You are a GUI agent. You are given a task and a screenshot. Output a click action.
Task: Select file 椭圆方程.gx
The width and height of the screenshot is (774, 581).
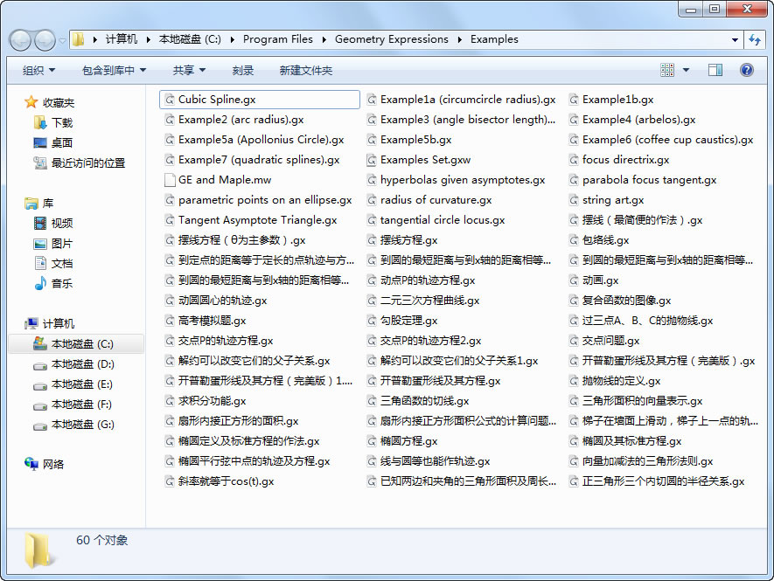coord(402,441)
